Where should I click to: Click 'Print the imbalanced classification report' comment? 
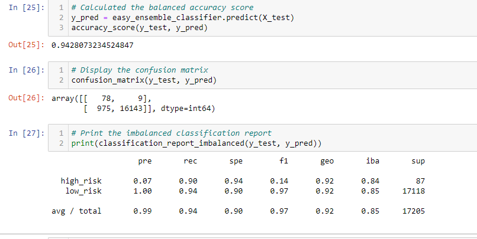click(x=171, y=133)
